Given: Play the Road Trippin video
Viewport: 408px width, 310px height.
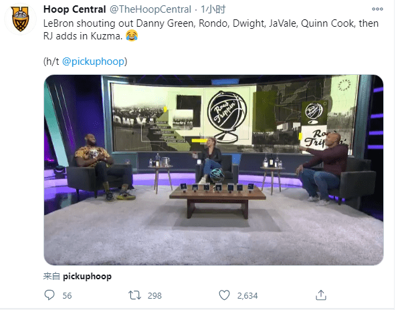Looking at the screenshot, I should click(x=213, y=170).
